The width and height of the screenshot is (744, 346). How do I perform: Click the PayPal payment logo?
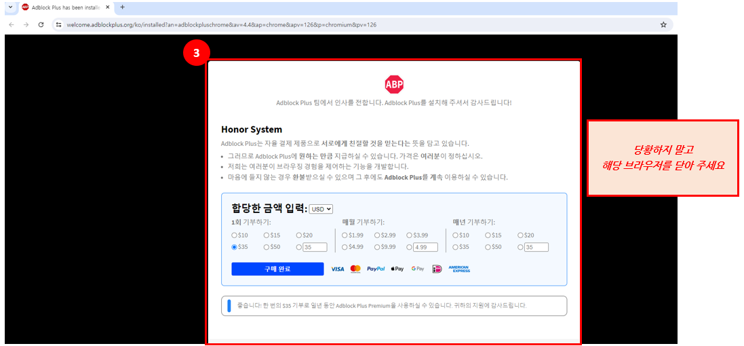tap(376, 269)
